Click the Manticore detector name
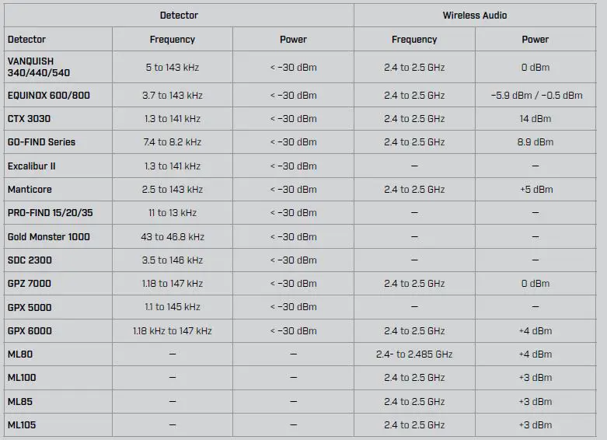Viewport: 607px width, 440px height. (30, 190)
